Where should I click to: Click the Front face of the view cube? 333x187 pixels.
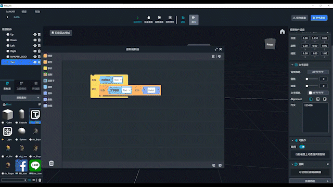click(x=270, y=45)
